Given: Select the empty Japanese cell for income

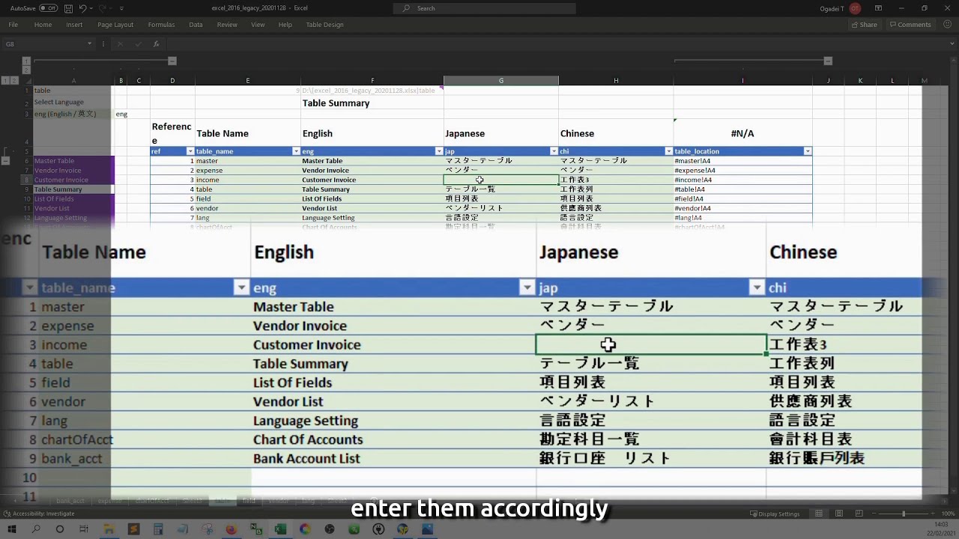Looking at the screenshot, I should [x=500, y=180].
